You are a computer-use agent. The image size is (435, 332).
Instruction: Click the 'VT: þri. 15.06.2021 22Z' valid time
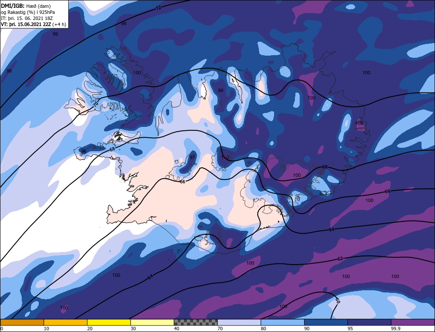(26, 24)
